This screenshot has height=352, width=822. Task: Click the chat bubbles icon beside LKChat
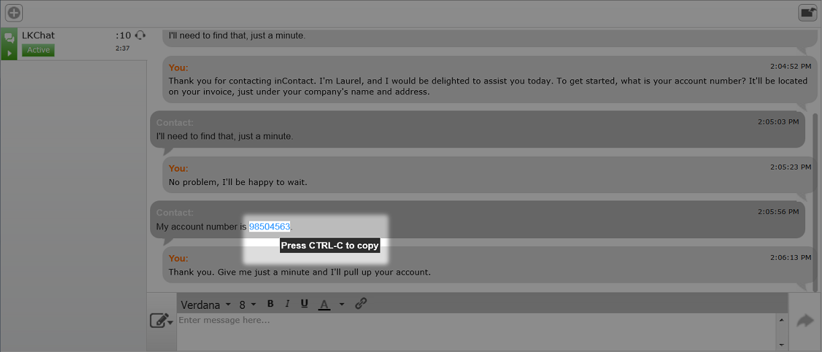point(9,37)
